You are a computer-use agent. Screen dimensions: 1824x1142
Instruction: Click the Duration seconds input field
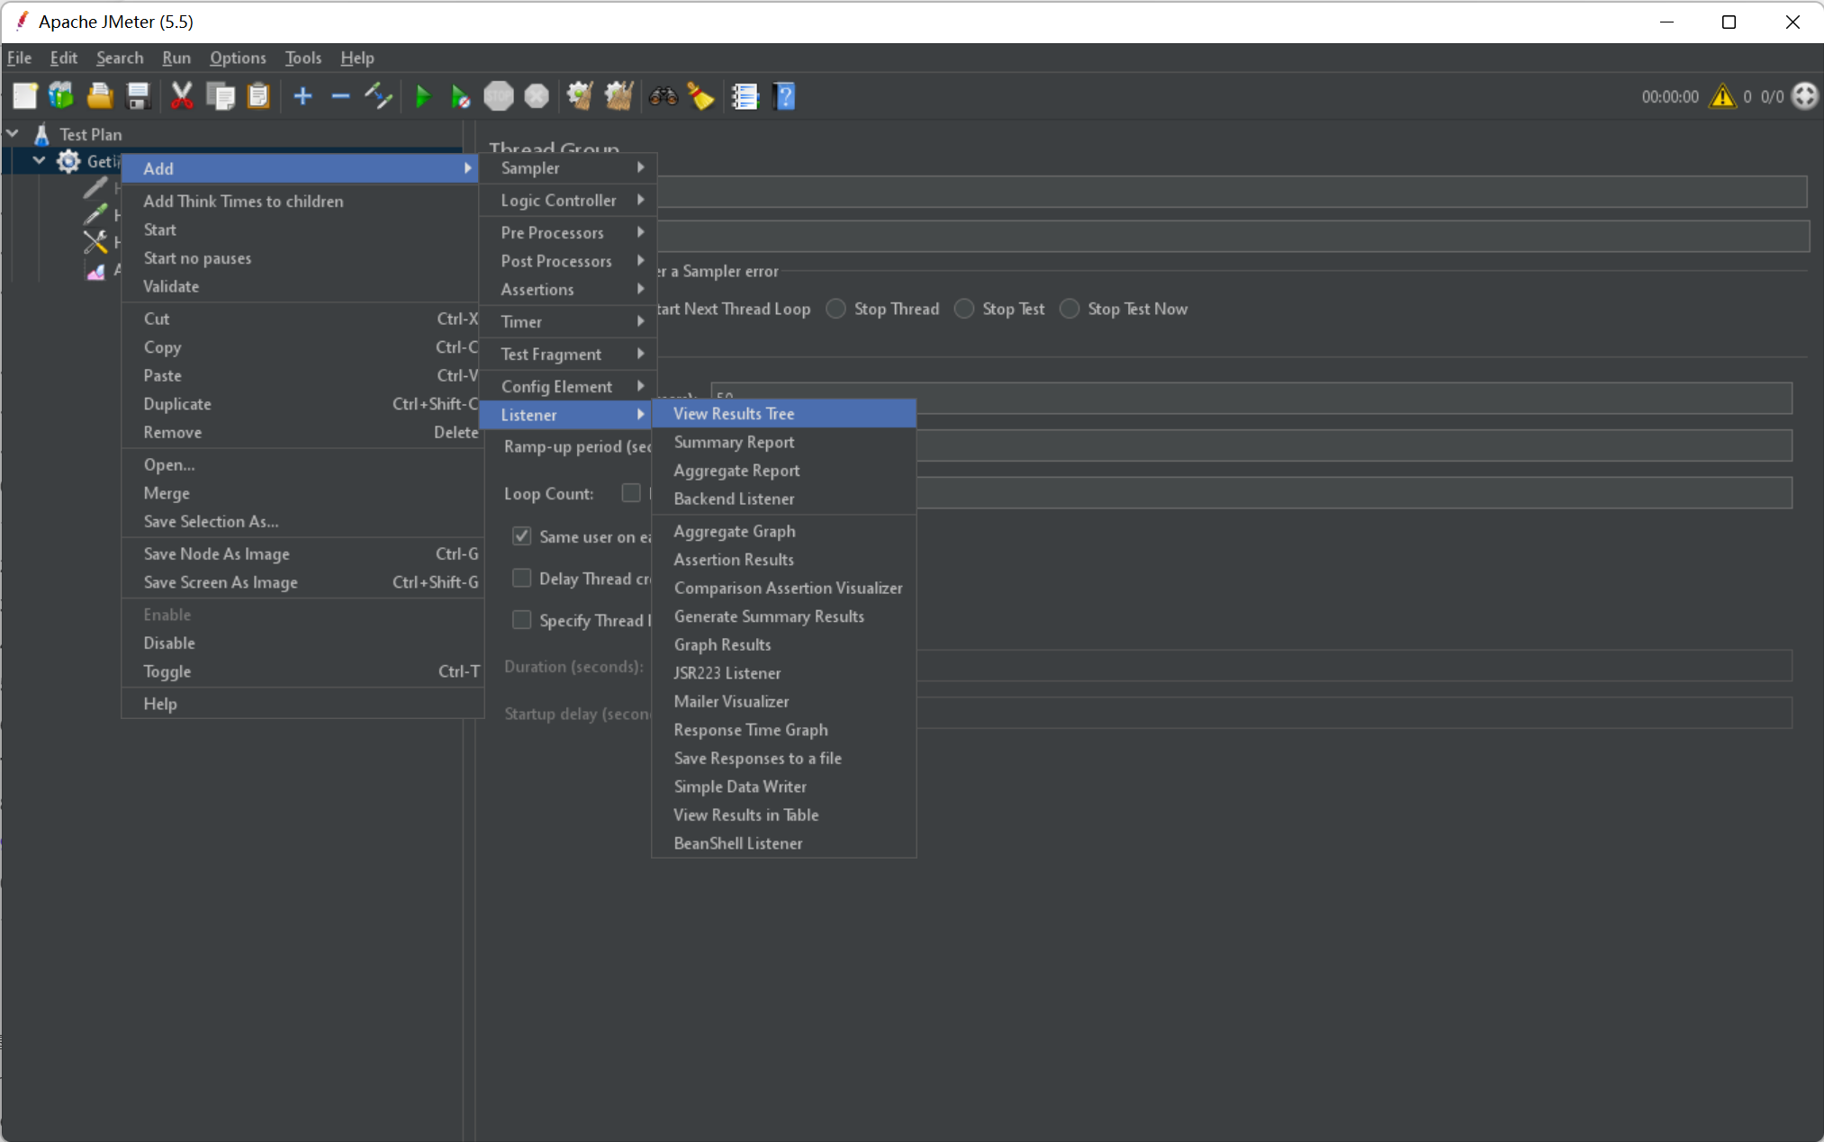coord(1354,667)
